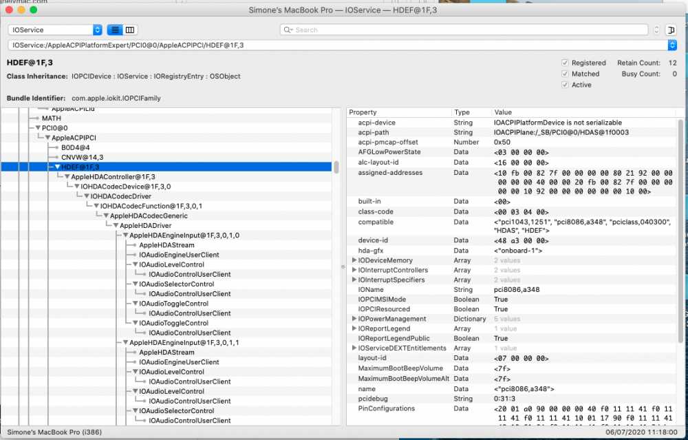Select the acpi-path property row

click(x=512, y=132)
